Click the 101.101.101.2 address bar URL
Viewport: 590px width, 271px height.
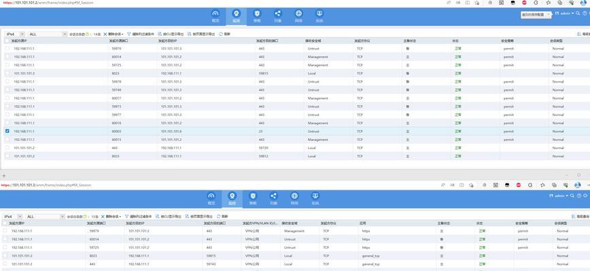pyautogui.click(x=47, y=3)
